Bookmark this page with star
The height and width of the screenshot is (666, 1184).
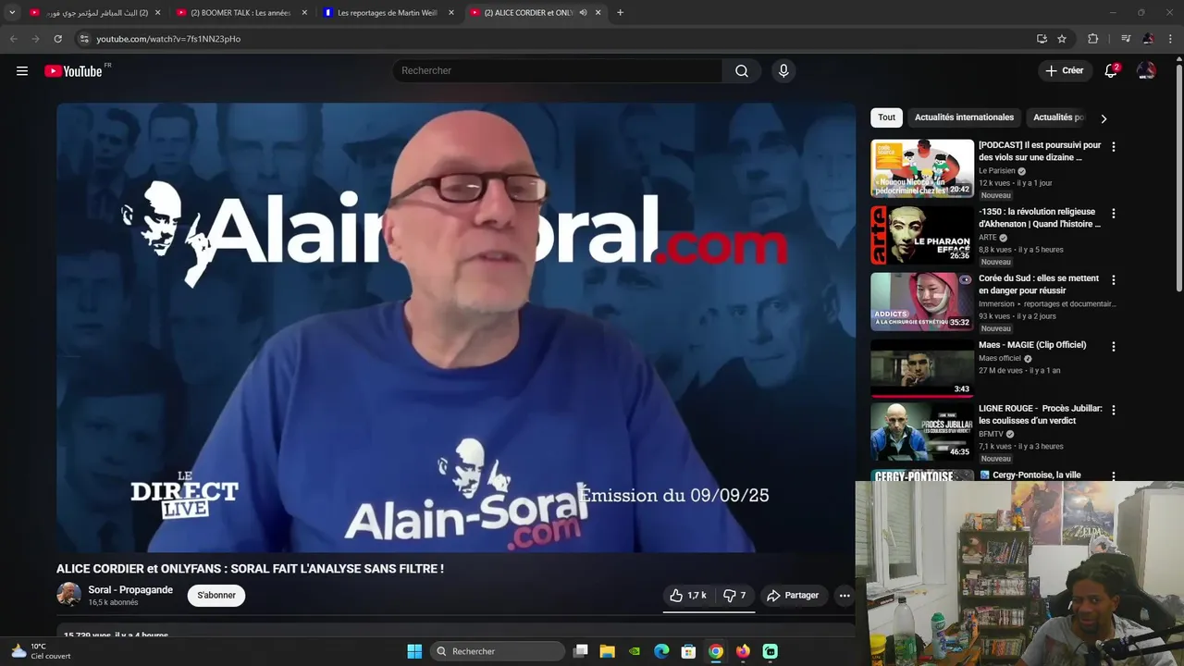1062,39
